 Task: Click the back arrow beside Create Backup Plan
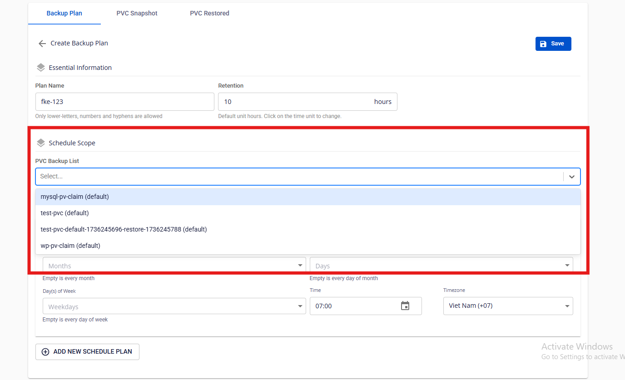[42, 44]
